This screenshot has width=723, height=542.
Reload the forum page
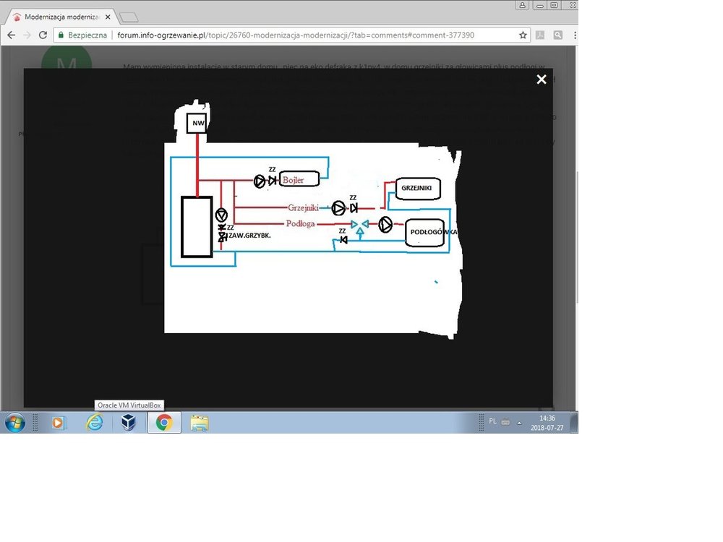point(43,35)
